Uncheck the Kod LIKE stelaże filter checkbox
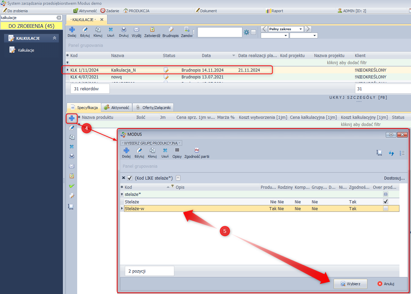Image resolution: width=411 pixels, height=294 pixels. tap(130, 178)
